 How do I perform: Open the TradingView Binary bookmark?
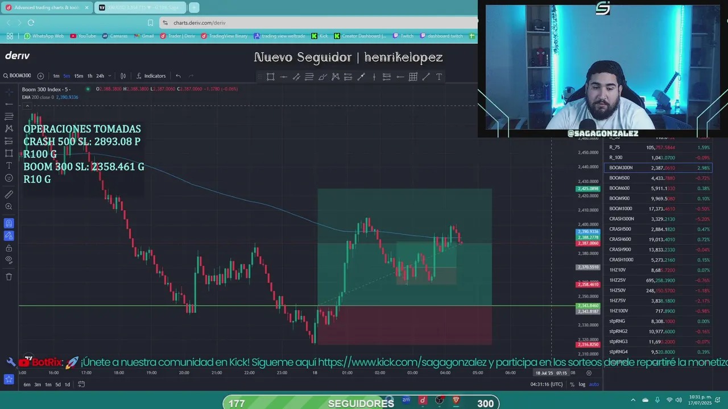[224, 36]
